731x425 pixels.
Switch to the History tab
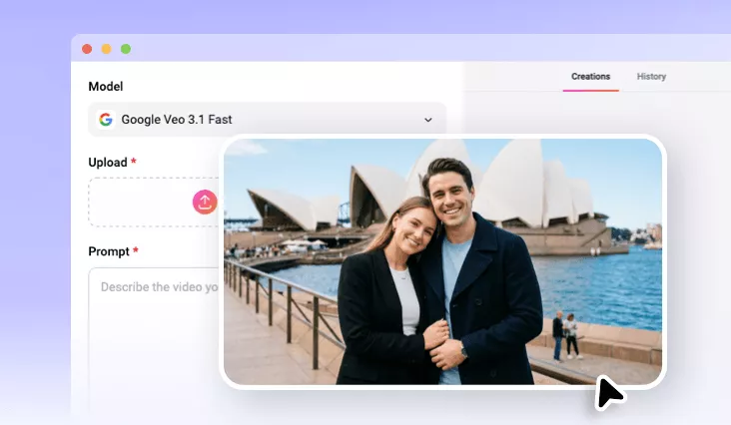click(651, 77)
